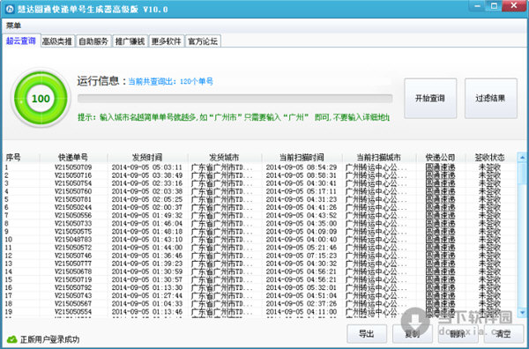The image size is (529, 349).
Task: Click the results list scrollbar thumb
Action: pyautogui.click(x=522, y=174)
